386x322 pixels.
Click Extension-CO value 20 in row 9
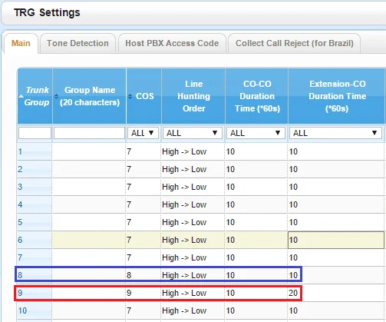293,293
